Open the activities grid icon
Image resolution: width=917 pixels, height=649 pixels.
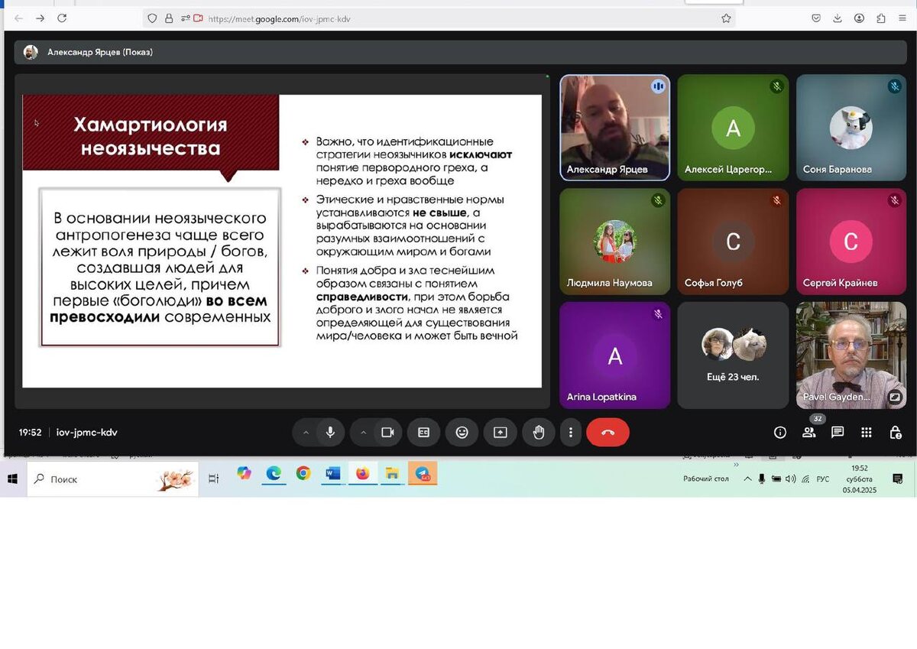click(866, 432)
